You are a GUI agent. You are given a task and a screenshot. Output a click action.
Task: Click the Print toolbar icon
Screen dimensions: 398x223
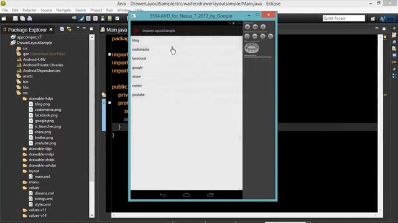tap(30, 19)
